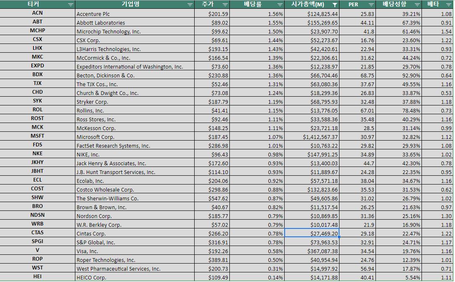Screen dimensions: 455x282
Task: Select the $155,269.65 market cap cell
Action: pos(312,22)
